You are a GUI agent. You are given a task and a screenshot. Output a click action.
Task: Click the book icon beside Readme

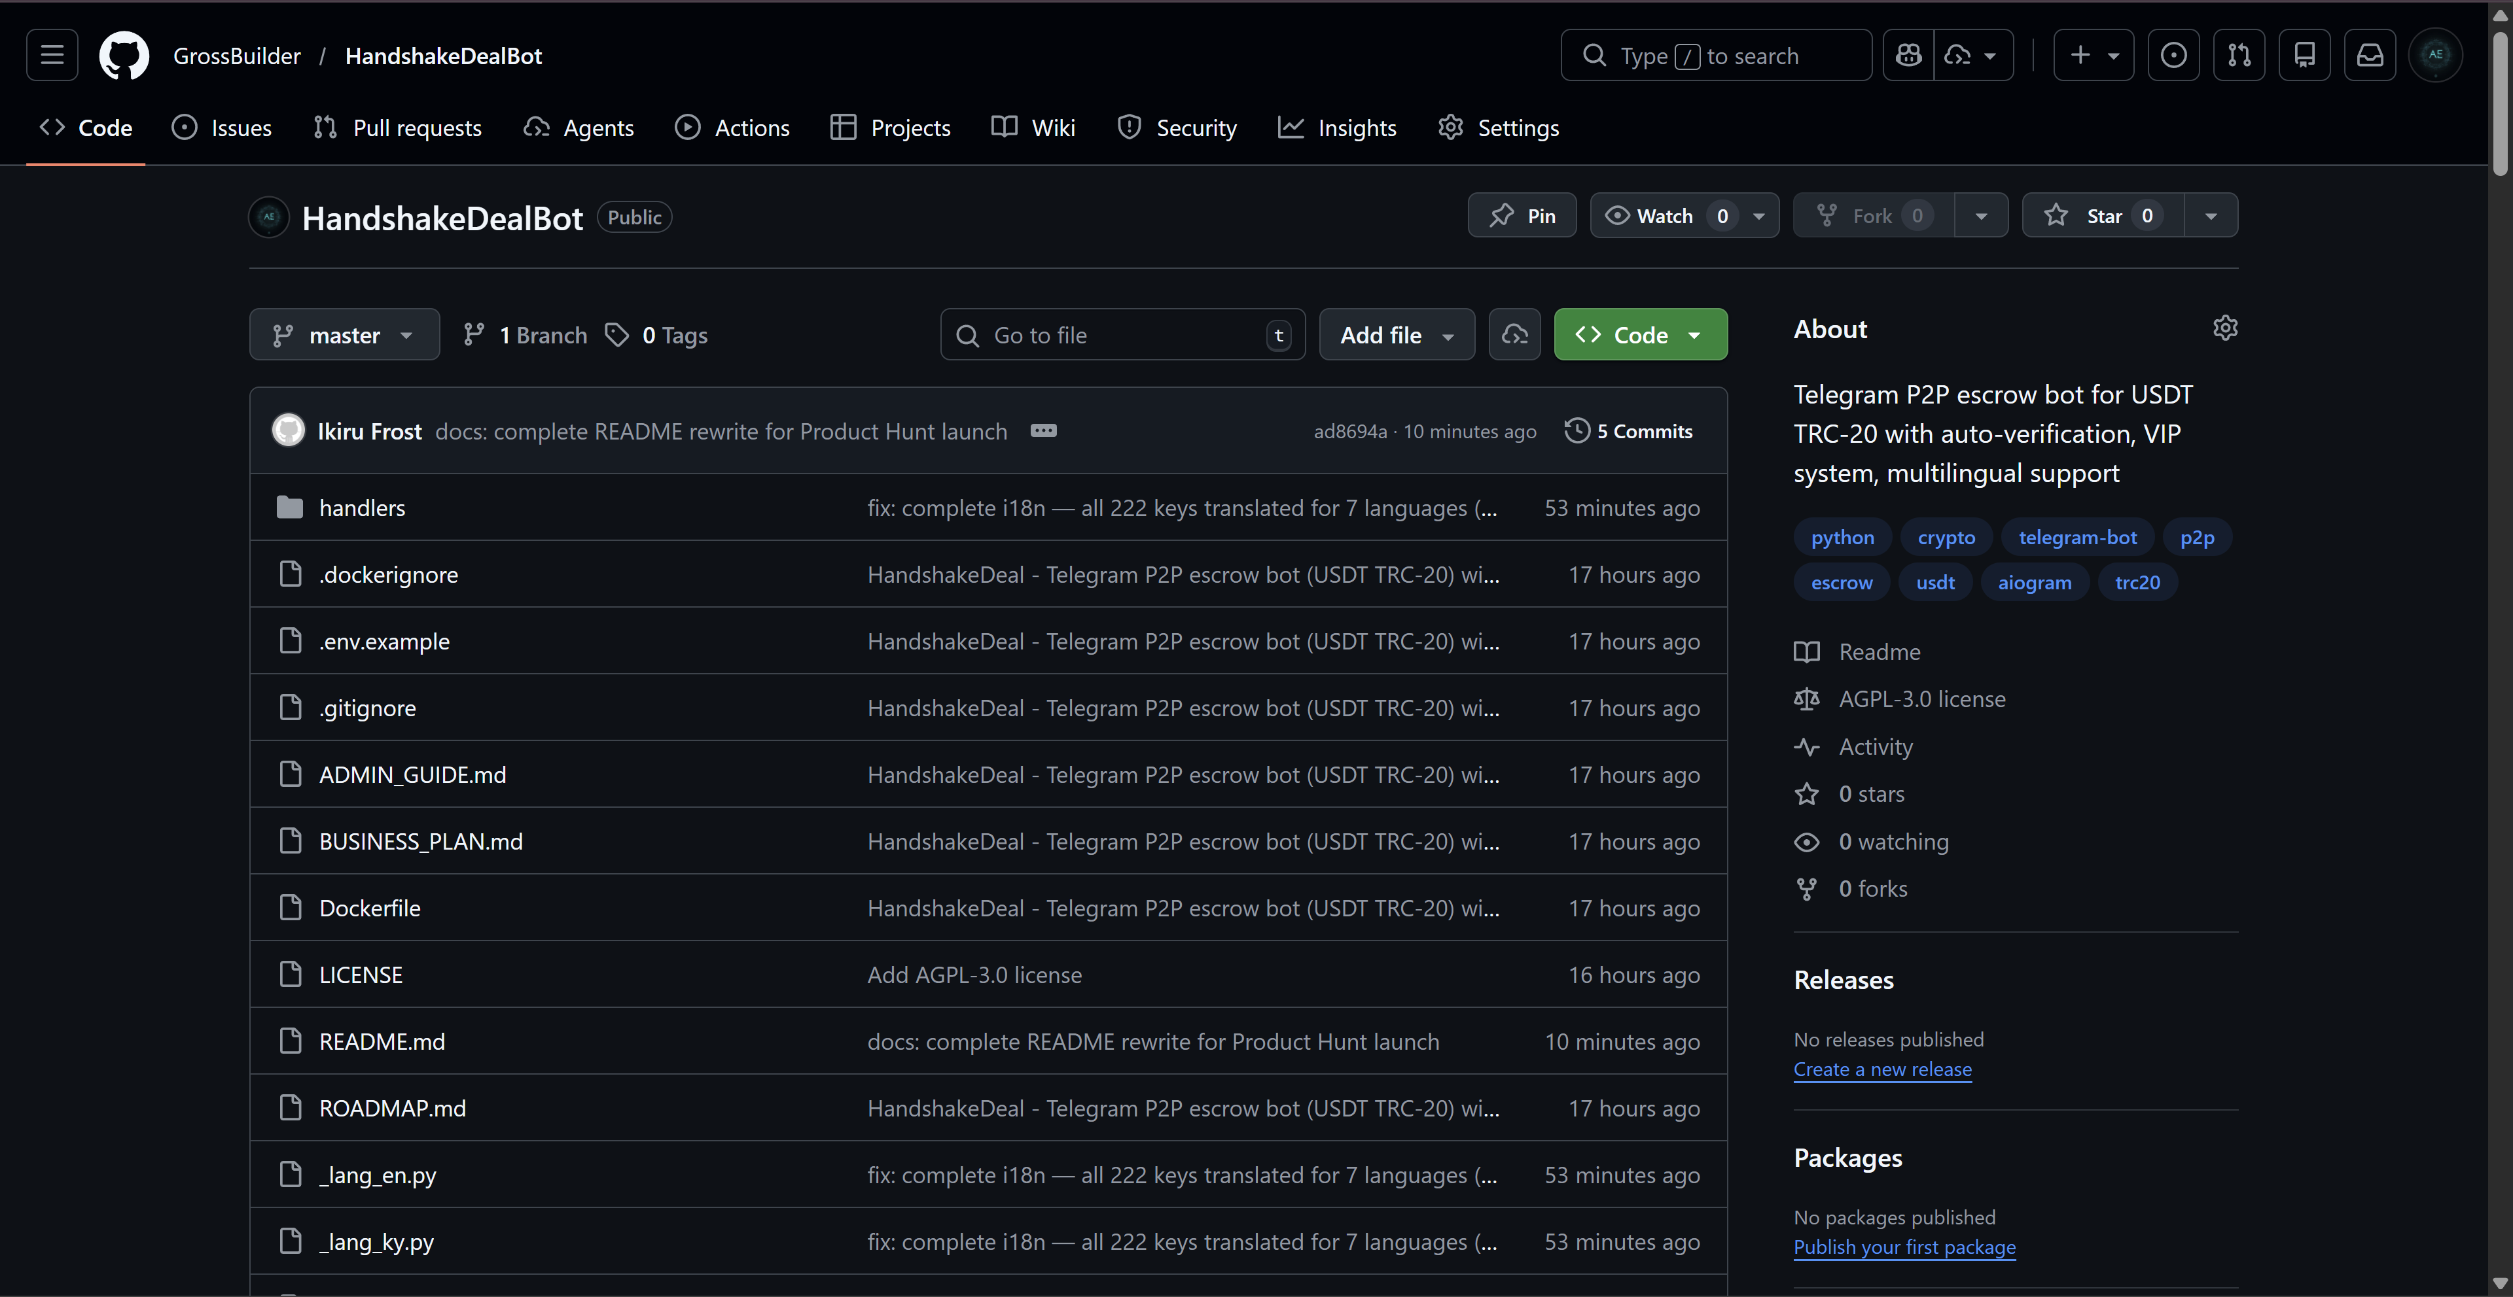(x=1807, y=651)
